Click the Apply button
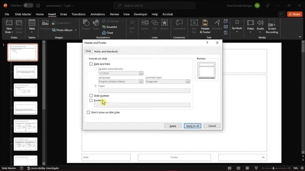Viewport: 305px width, 171px height. click(x=173, y=126)
